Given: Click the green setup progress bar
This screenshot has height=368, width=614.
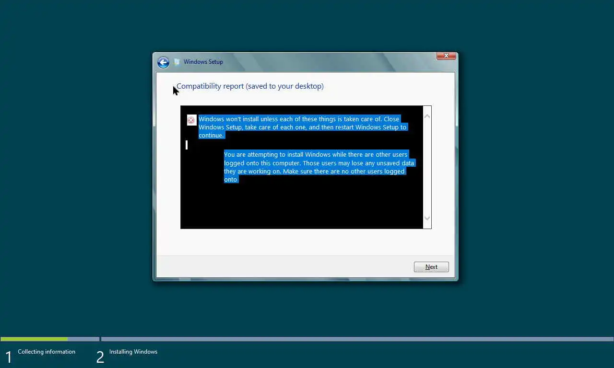Looking at the screenshot, I should click(x=34, y=339).
